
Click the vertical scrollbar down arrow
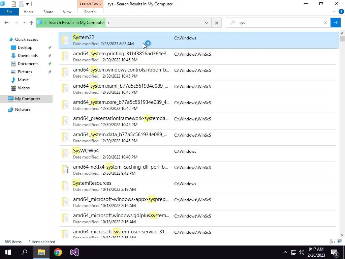(x=342, y=235)
